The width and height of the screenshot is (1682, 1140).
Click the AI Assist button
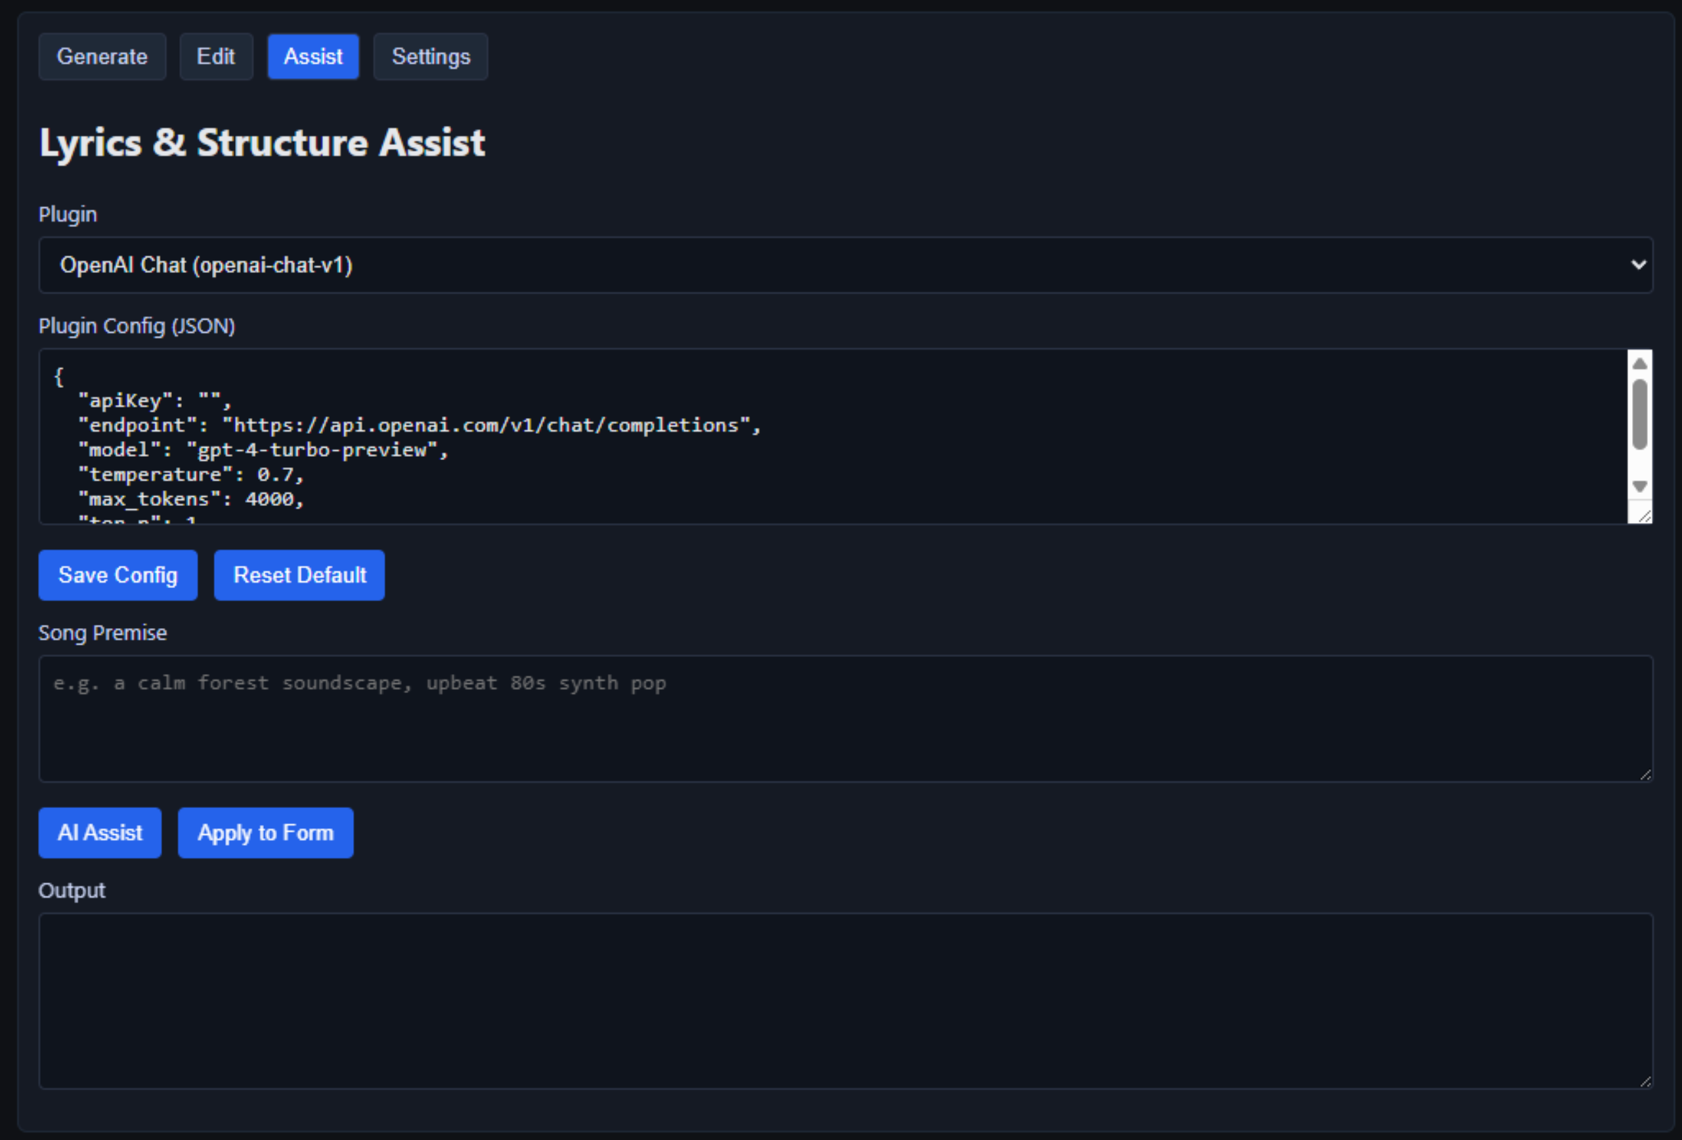pyautogui.click(x=99, y=833)
